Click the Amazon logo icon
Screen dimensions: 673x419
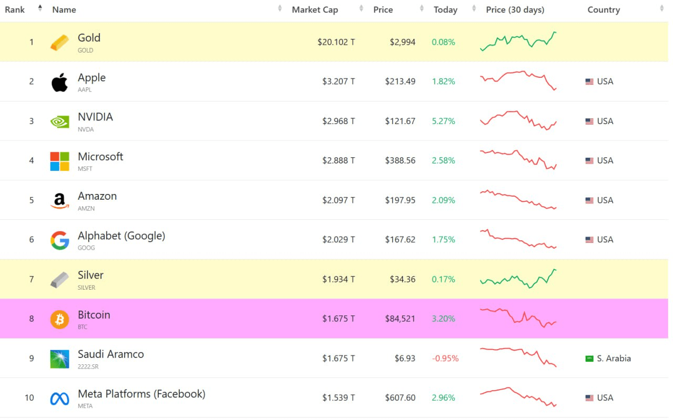tap(59, 201)
